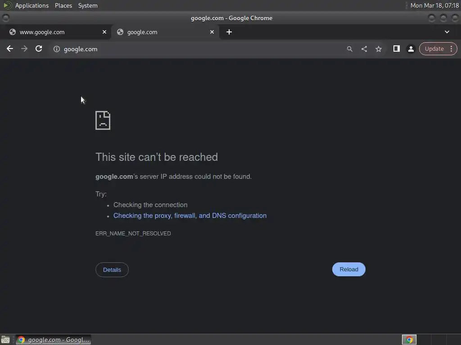Screen dimensions: 461x345
Task: Select the ERR_NAME_NOT_RESOLVED error text
Action: [x=133, y=234]
